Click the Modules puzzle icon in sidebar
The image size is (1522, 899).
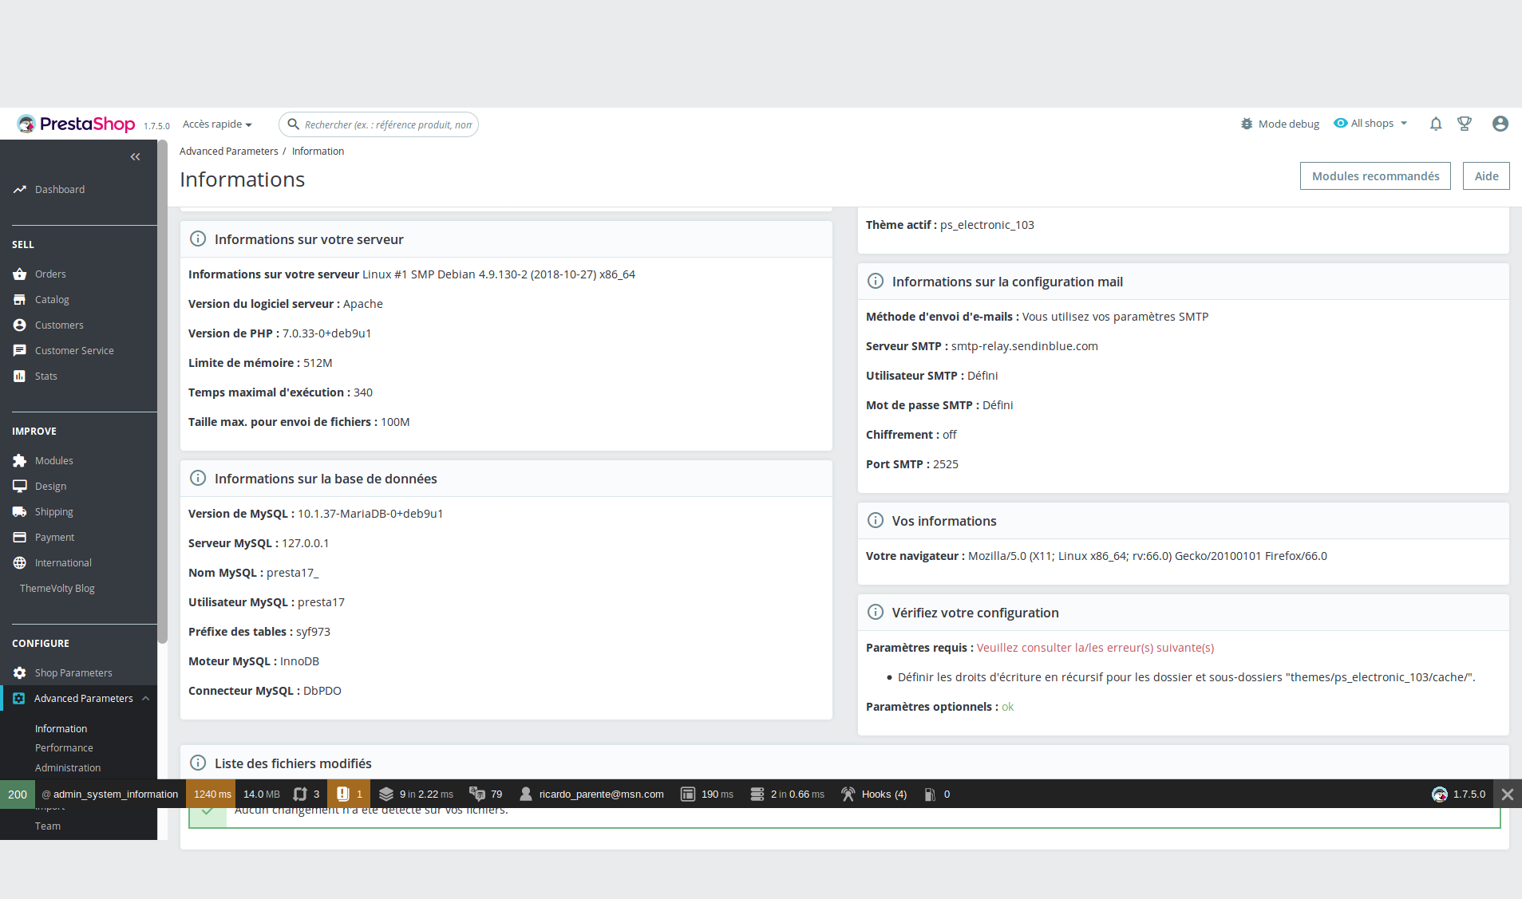click(20, 460)
